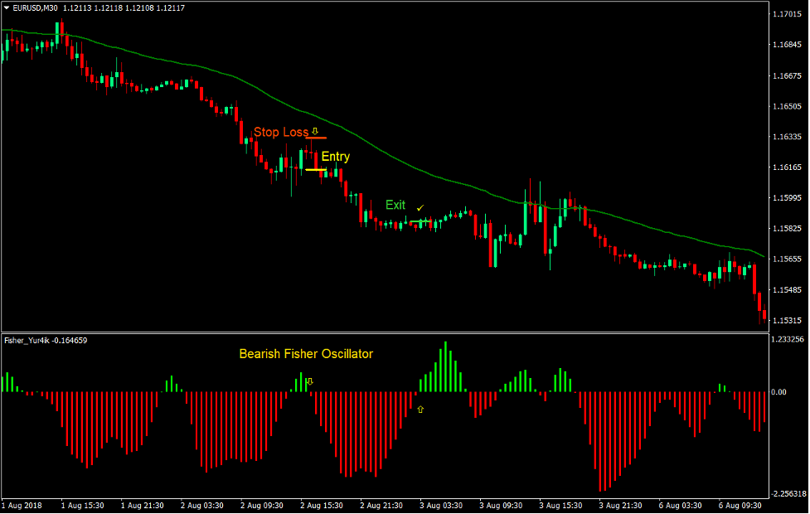This screenshot has width=810, height=514.
Task: Click the 1 Aug 2018 time axis label
Action: (23, 504)
